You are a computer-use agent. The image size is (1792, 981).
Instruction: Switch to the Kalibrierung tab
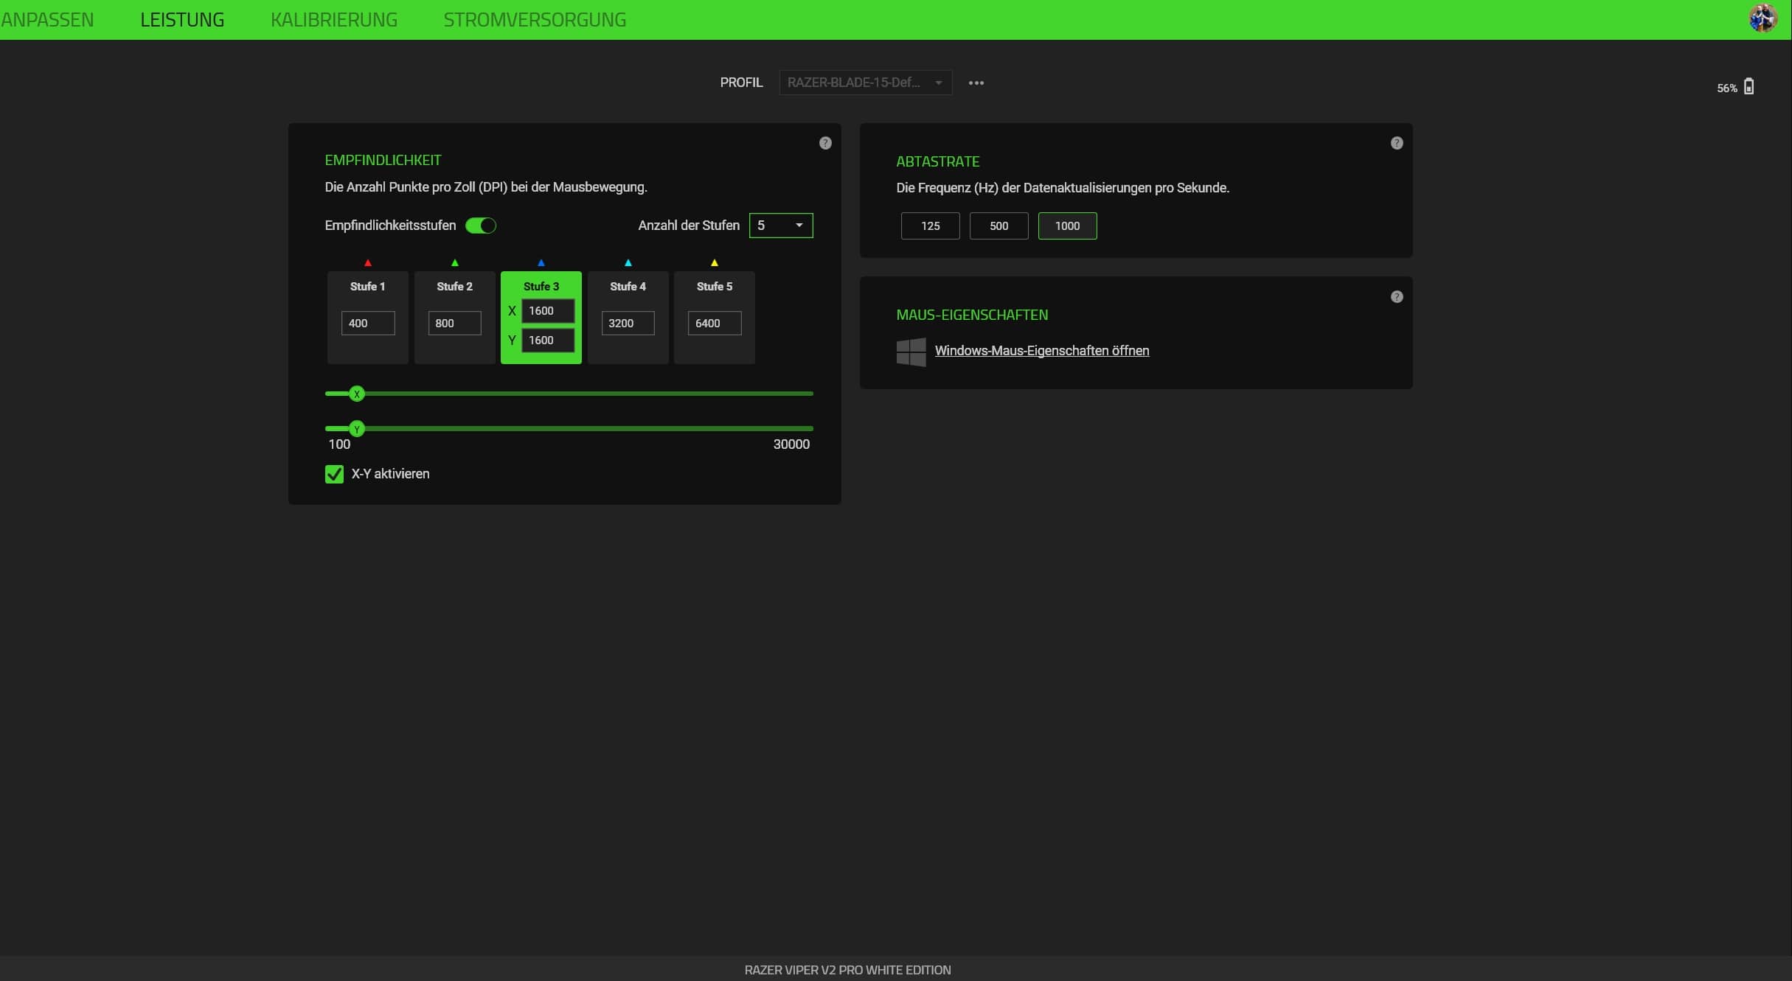[x=334, y=20]
